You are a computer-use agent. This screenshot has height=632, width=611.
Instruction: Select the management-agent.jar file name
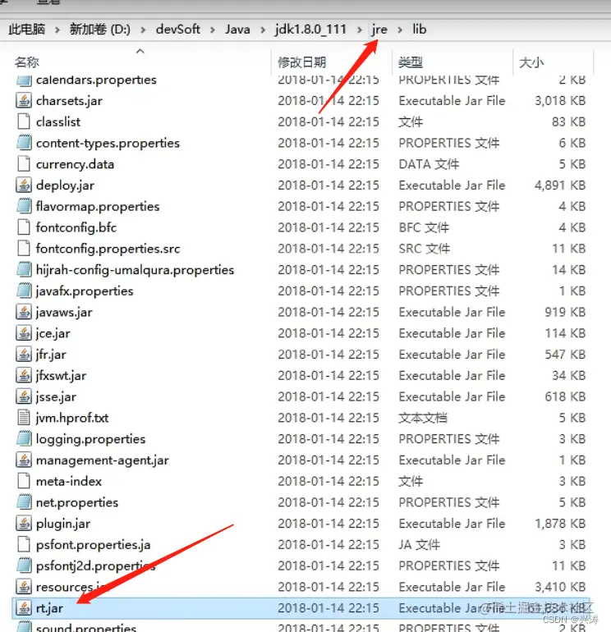(102, 460)
